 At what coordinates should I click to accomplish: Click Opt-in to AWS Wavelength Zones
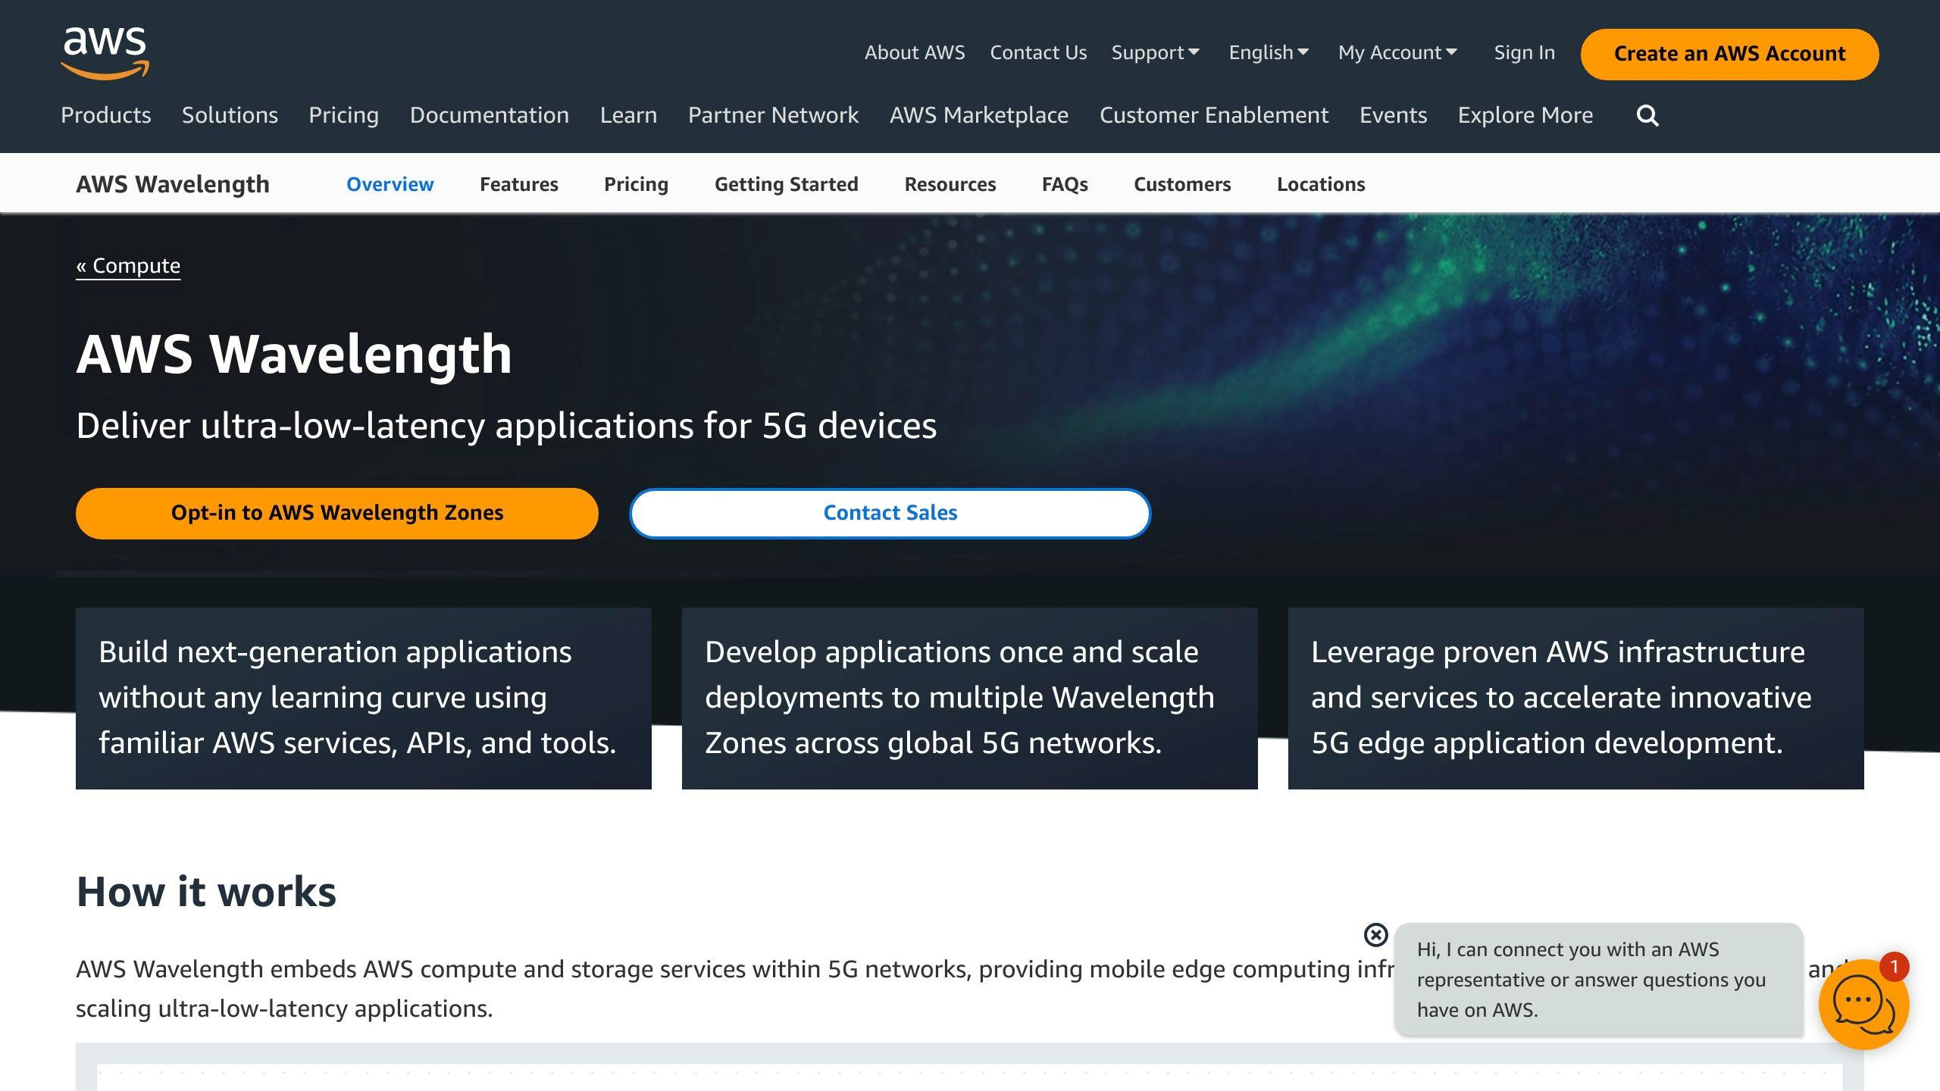click(x=337, y=513)
